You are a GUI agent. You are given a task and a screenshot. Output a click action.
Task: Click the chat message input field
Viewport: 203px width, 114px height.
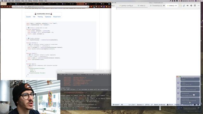[189, 108]
